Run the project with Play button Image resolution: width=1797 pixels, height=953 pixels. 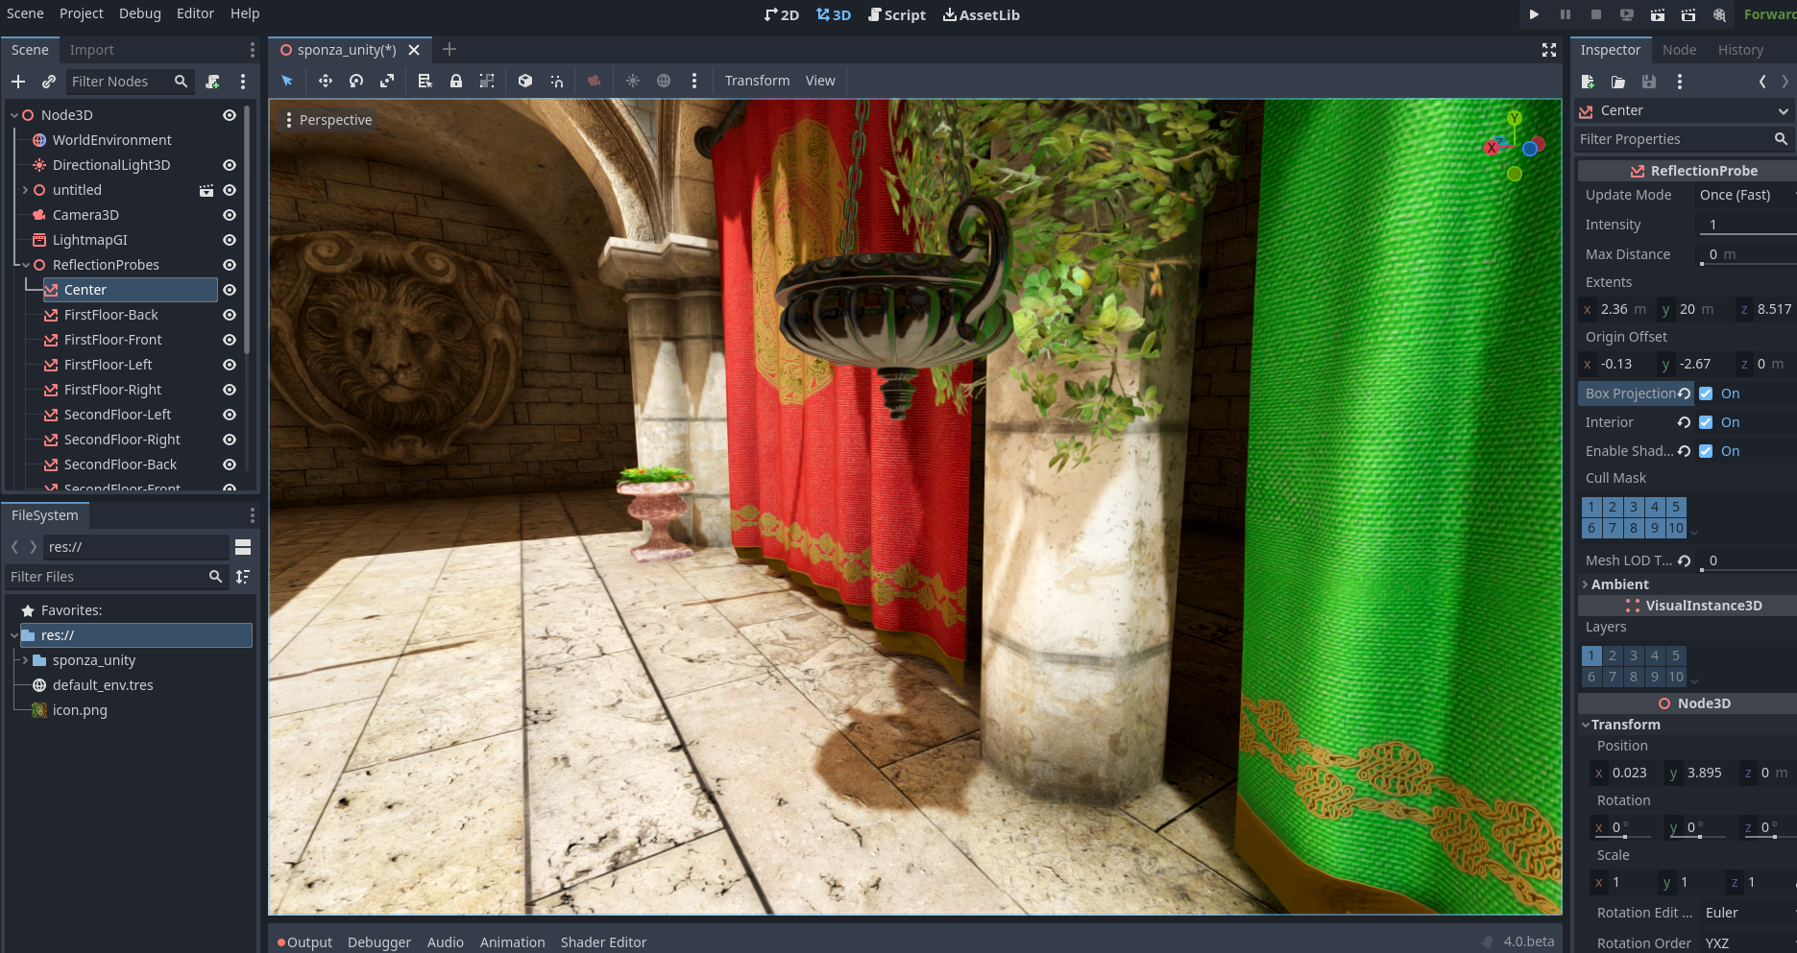coord(1534,14)
